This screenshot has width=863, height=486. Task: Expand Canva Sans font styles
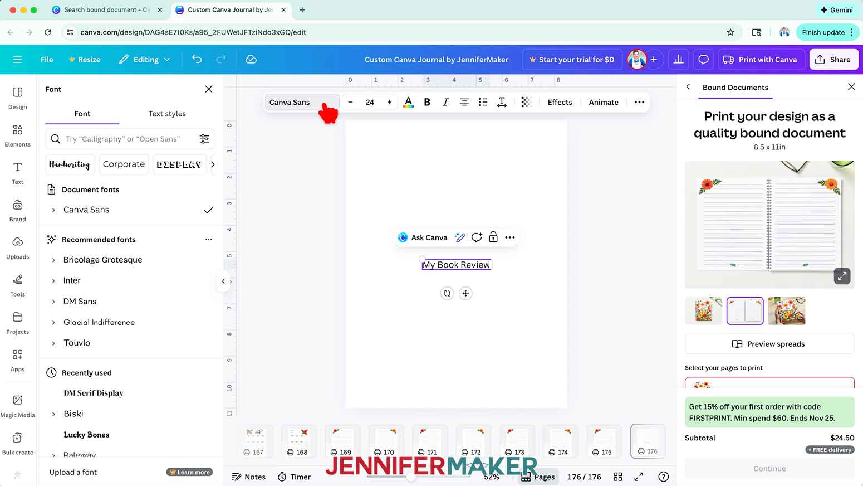(53, 210)
